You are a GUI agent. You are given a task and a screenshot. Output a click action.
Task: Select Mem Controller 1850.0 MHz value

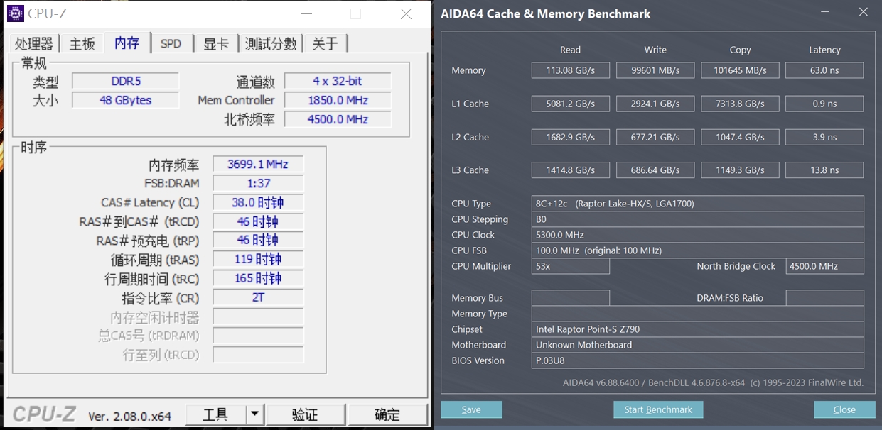pyautogui.click(x=338, y=100)
